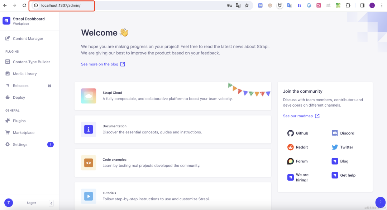Click the JH extension icon in toolbar
This screenshot has width=387, height=210.
tap(260, 5)
